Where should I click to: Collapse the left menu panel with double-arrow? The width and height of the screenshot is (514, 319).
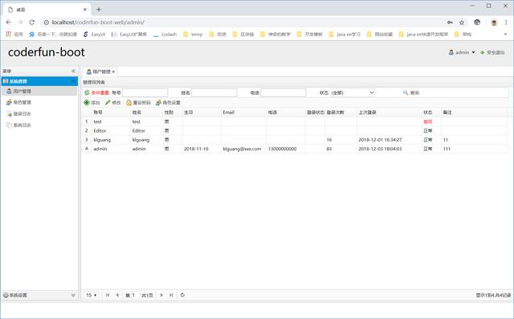point(73,71)
